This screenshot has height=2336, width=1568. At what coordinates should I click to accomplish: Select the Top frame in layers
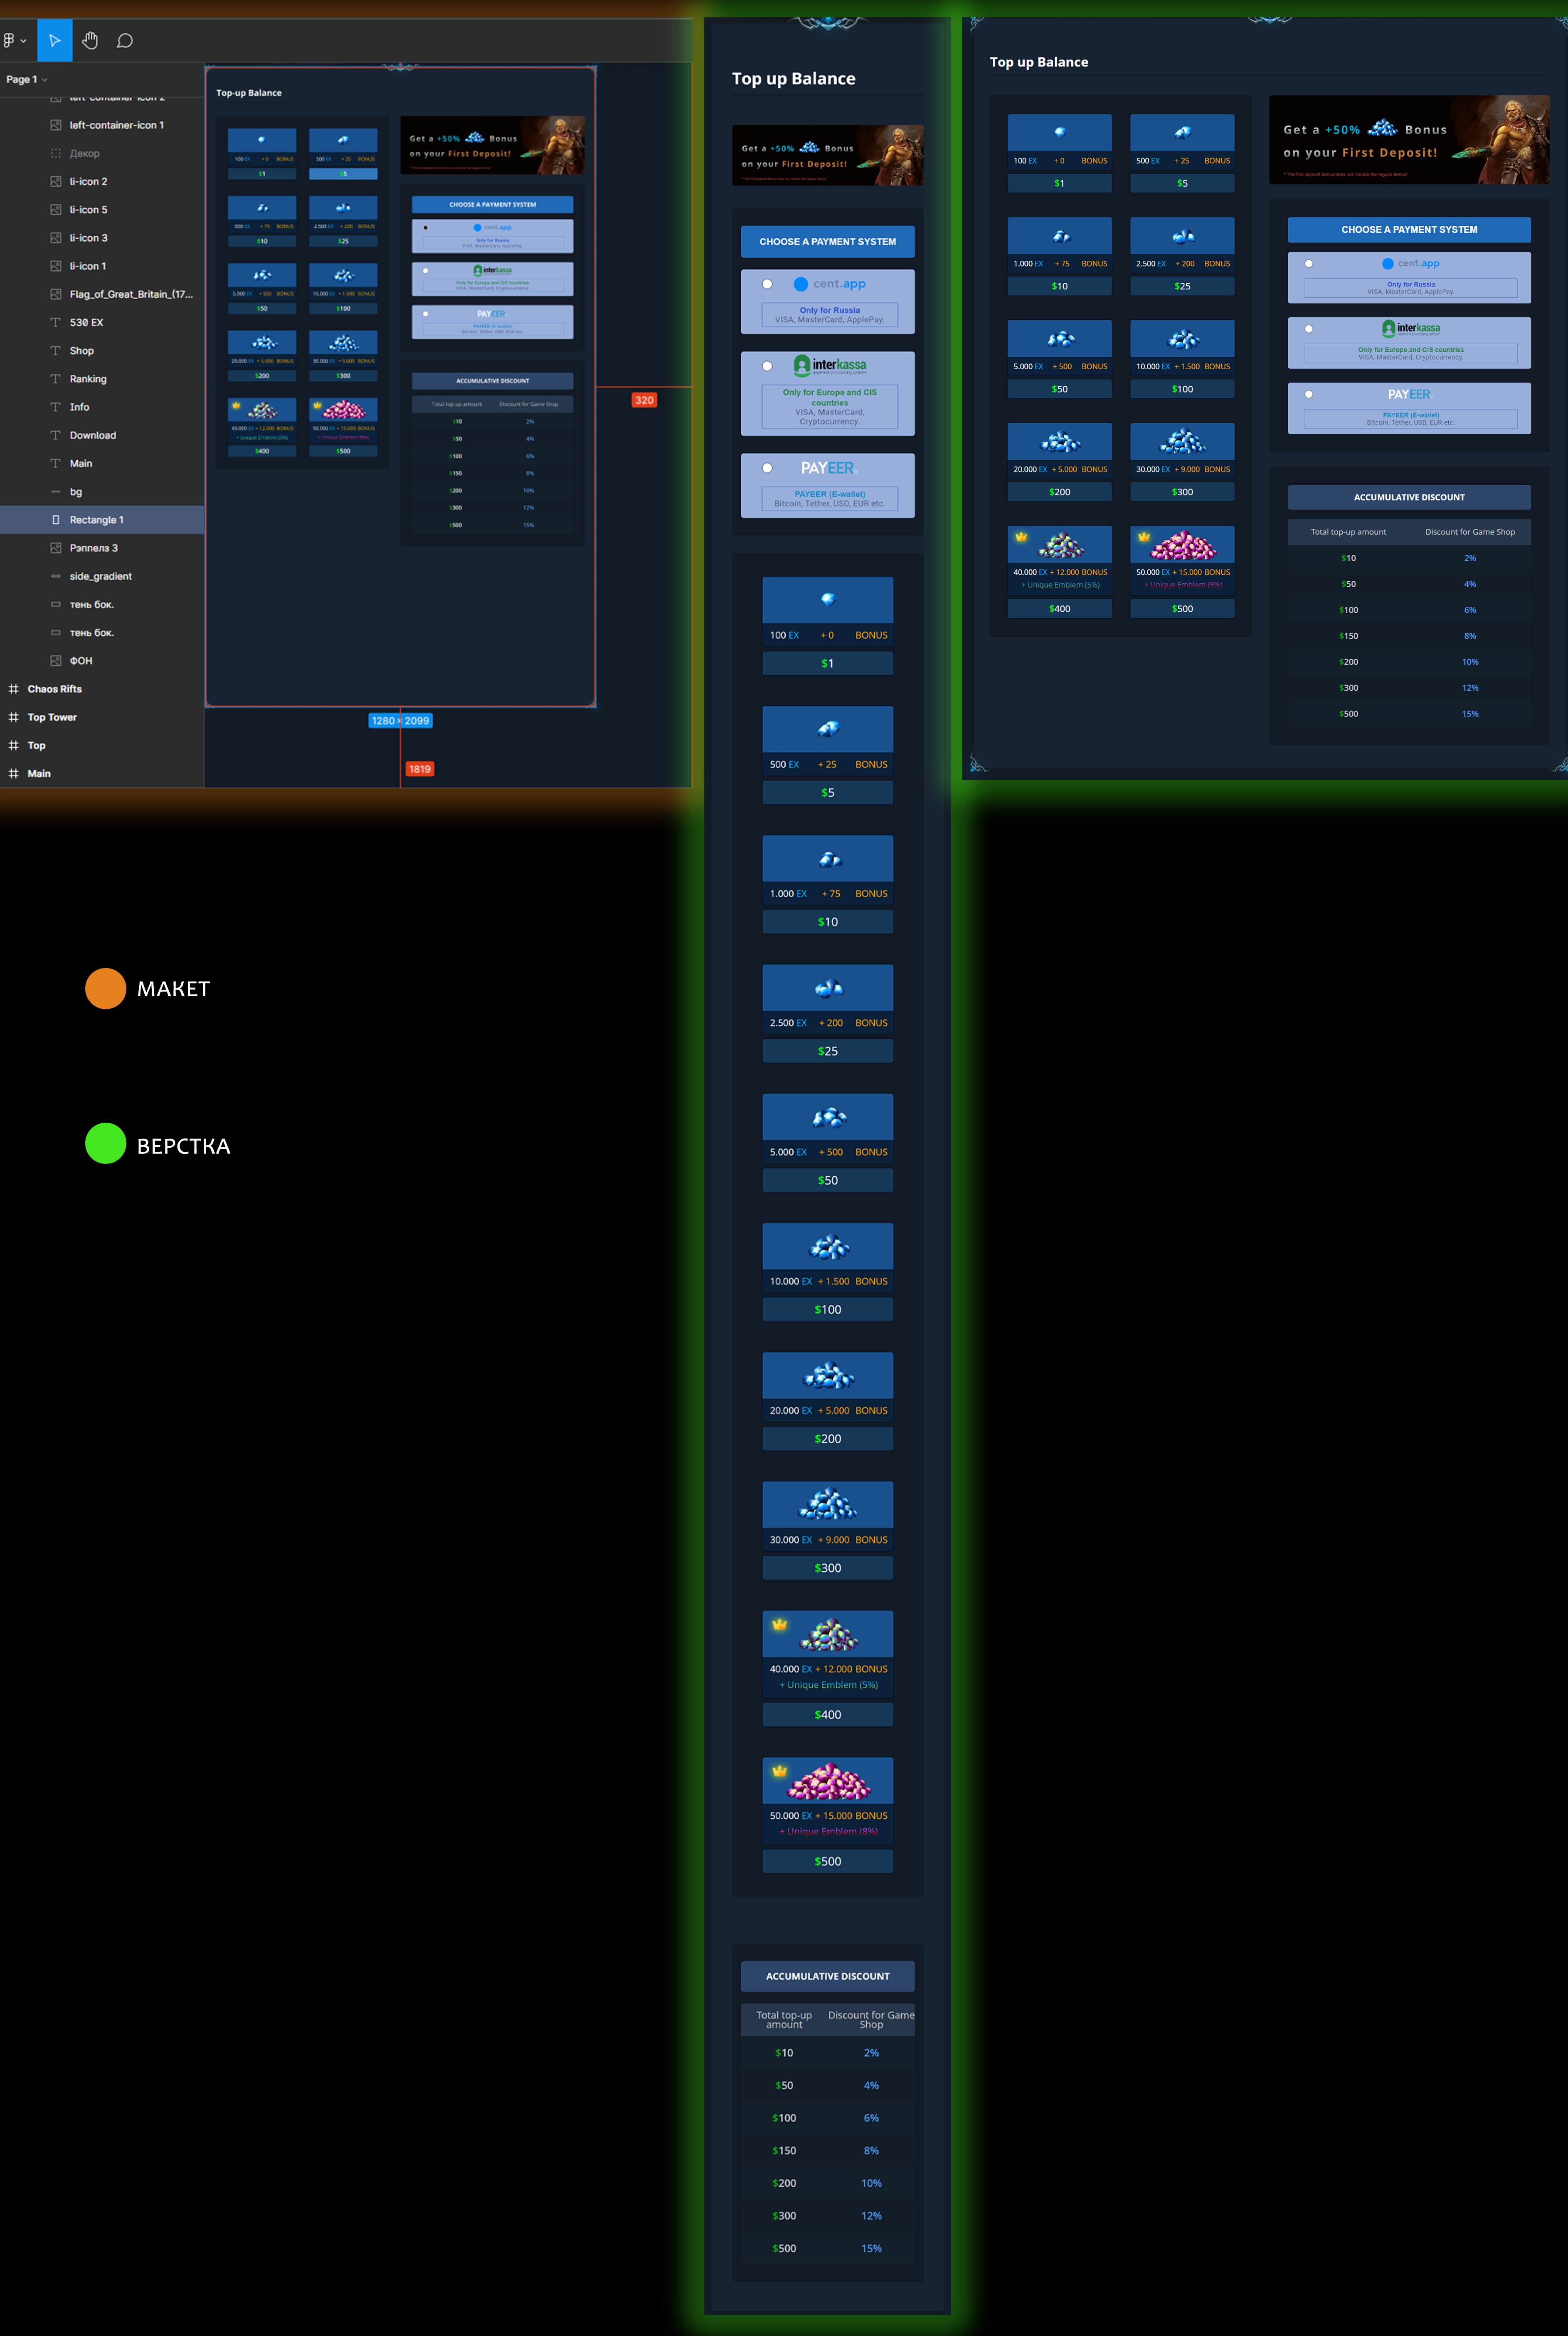102,745
